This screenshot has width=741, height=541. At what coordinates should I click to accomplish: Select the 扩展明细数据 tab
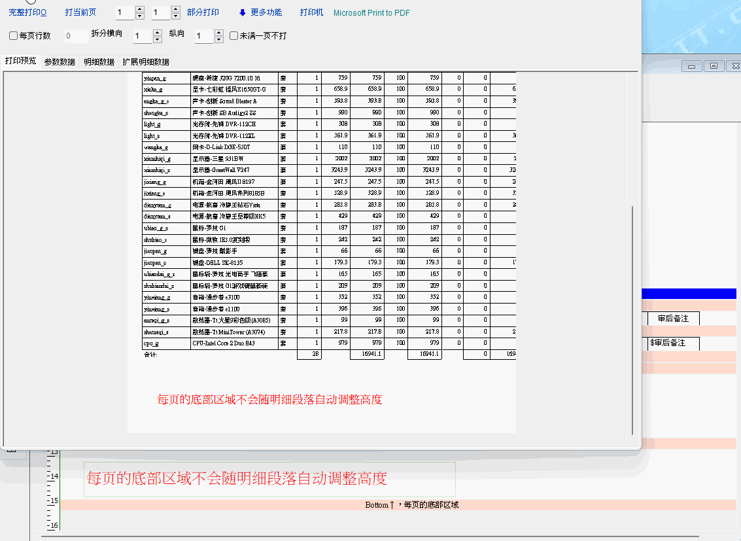(146, 62)
